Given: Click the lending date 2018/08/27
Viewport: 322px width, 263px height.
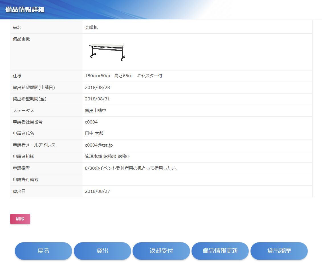Looking at the screenshot, I should coord(97,191).
